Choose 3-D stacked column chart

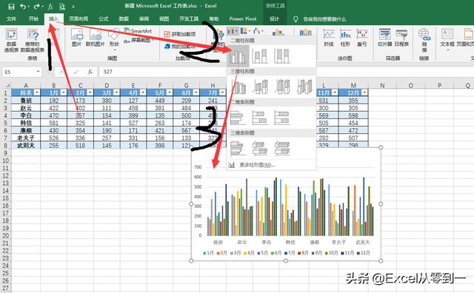click(x=260, y=87)
